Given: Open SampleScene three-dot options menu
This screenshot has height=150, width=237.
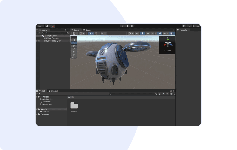Looking at the screenshot, I should (x=68, y=36).
